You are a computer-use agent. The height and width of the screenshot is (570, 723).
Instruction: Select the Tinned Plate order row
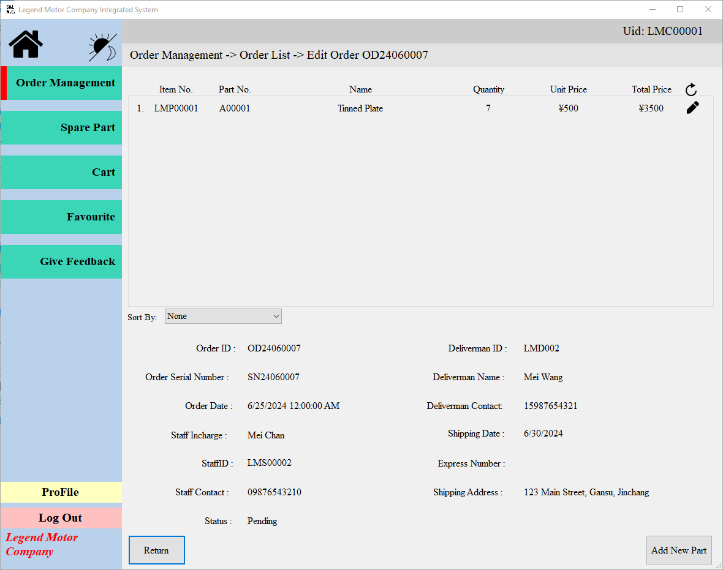pos(360,109)
